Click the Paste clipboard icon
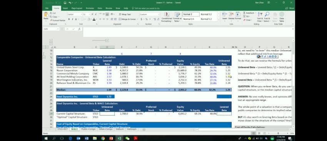The height and width of the screenshot is (141, 327). 46,15
